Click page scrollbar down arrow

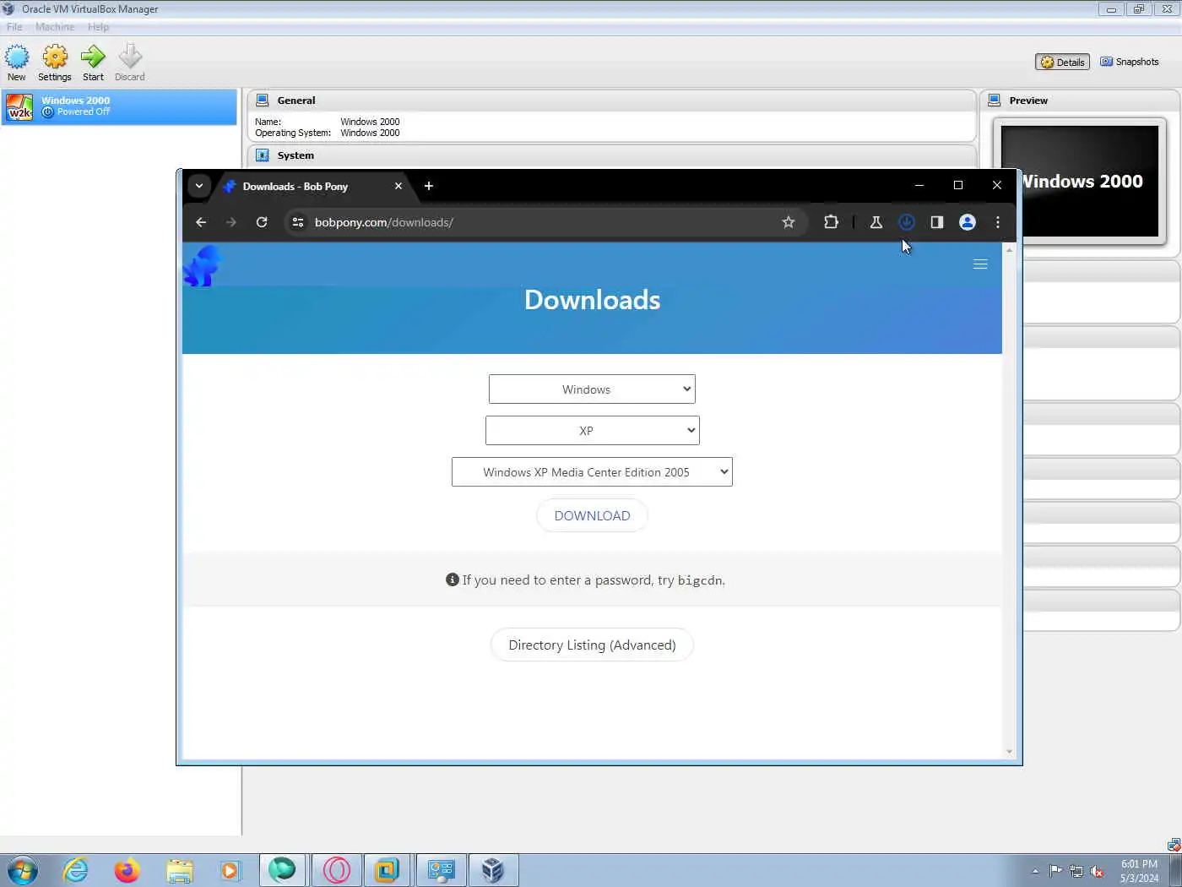(1009, 751)
